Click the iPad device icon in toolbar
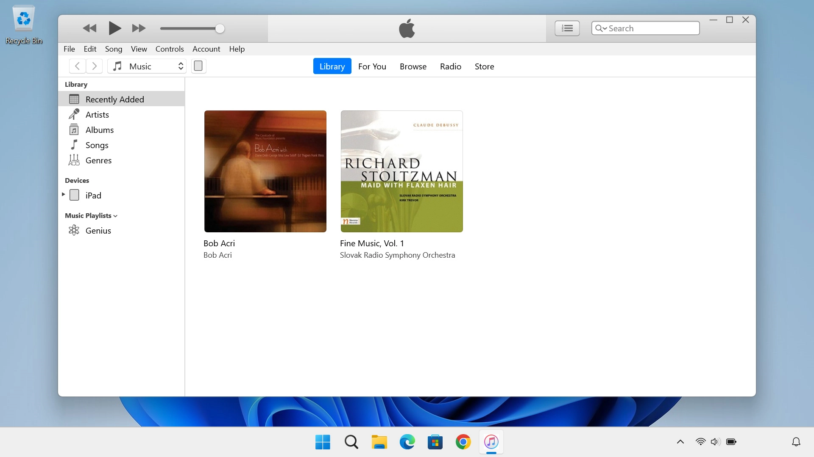 tap(198, 66)
